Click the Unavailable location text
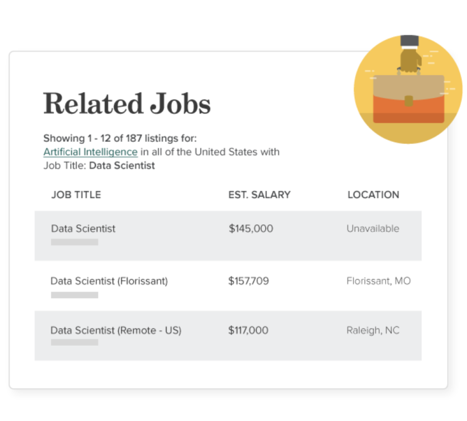This screenshot has width=467, height=421. [373, 229]
